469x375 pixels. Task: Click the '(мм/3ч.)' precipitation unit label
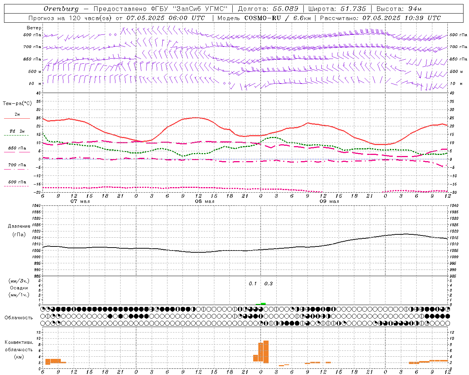[x=19, y=281]
